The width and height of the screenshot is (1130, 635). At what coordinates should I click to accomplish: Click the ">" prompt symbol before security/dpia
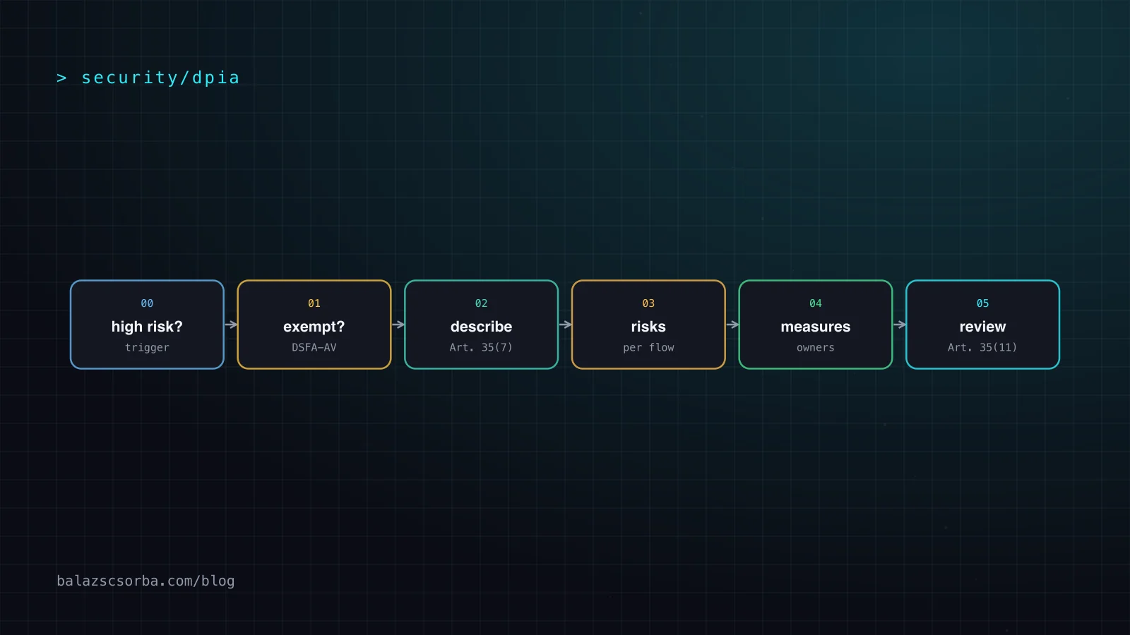pyautogui.click(x=61, y=78)
